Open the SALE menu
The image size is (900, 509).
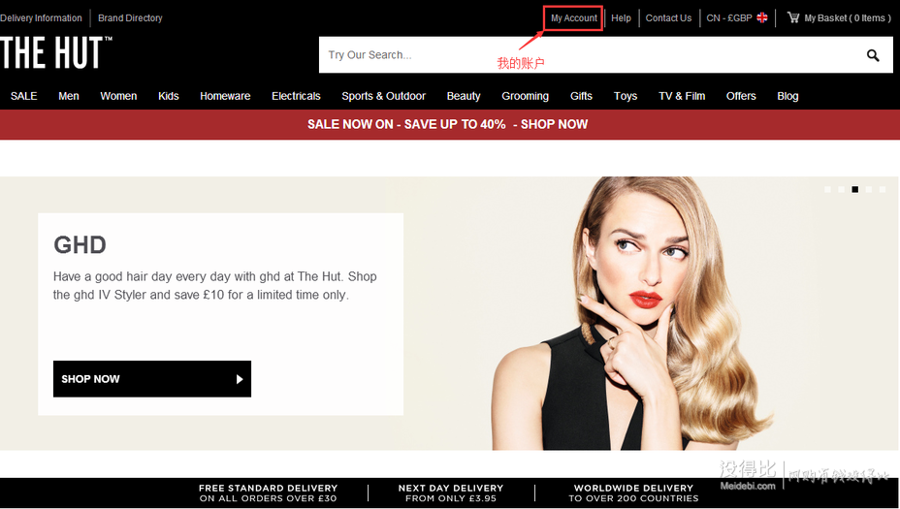[x=23, y=96]
